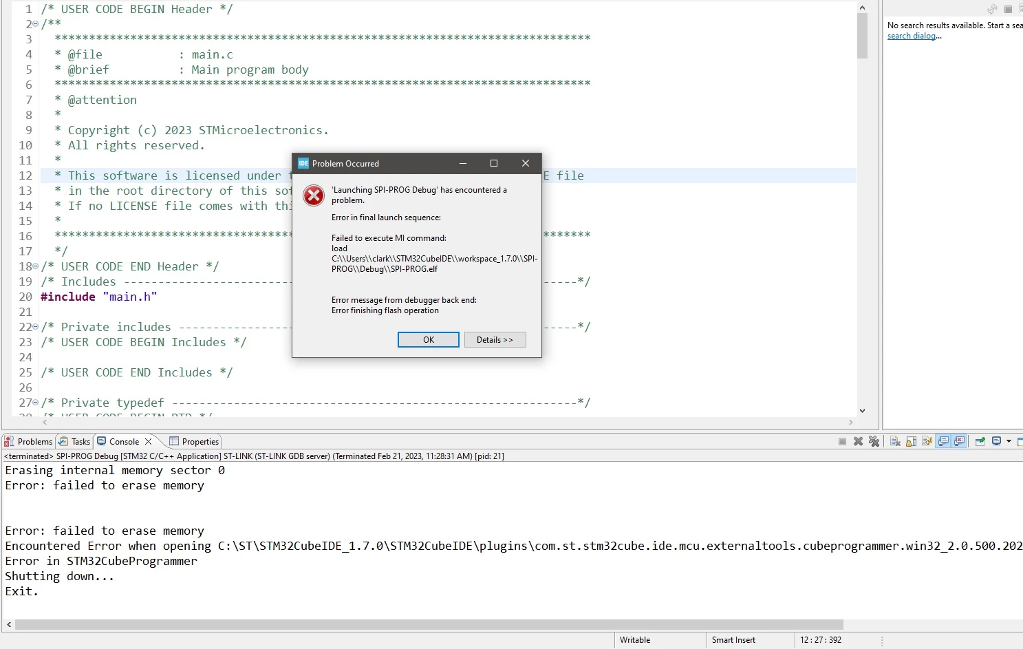Click the Console scrollbar left arrow
The height and width of the screenshot is (649, 1023).
[8, 624]
